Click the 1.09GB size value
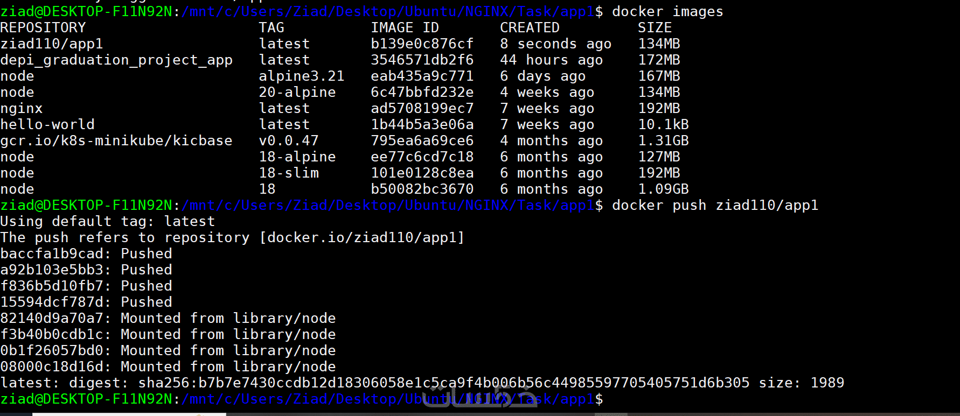The image size is (960, 416). point(664,189)
